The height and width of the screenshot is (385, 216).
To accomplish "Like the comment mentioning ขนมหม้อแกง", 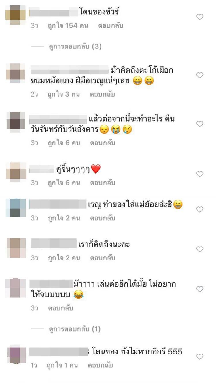I will click(200, 75).
